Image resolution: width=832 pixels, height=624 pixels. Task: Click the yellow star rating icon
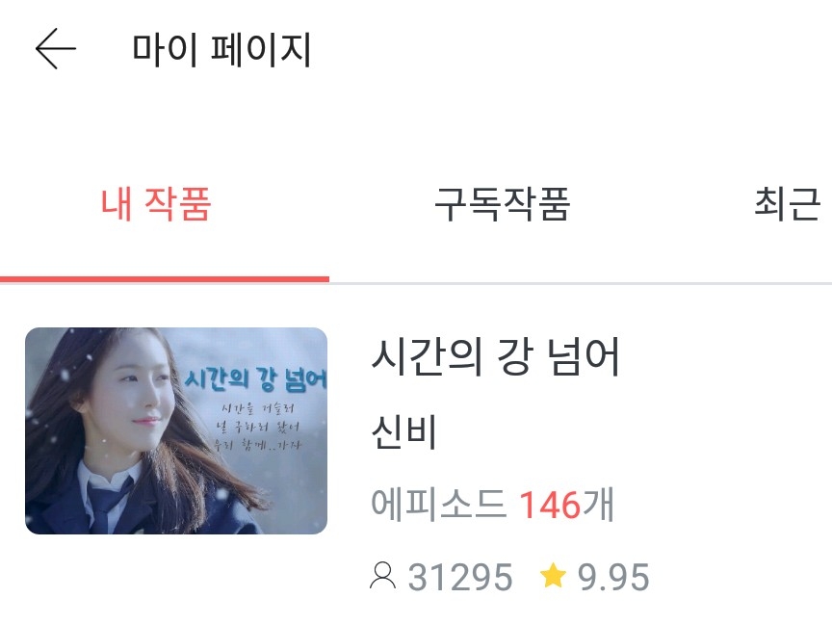553,576
